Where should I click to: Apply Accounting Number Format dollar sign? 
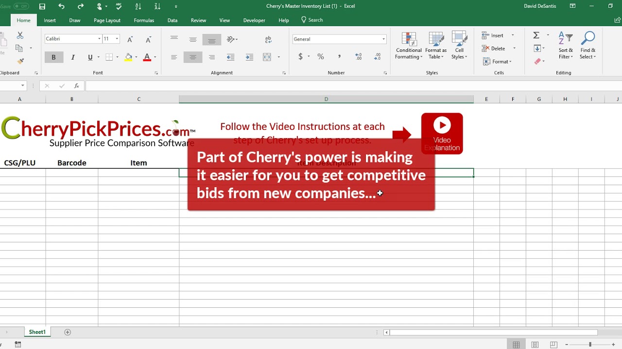pyautogui.click(x=300, y=57)
